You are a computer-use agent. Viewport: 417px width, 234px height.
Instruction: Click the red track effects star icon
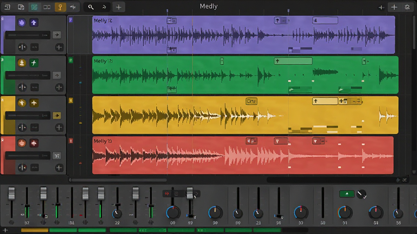click(34, 143)
